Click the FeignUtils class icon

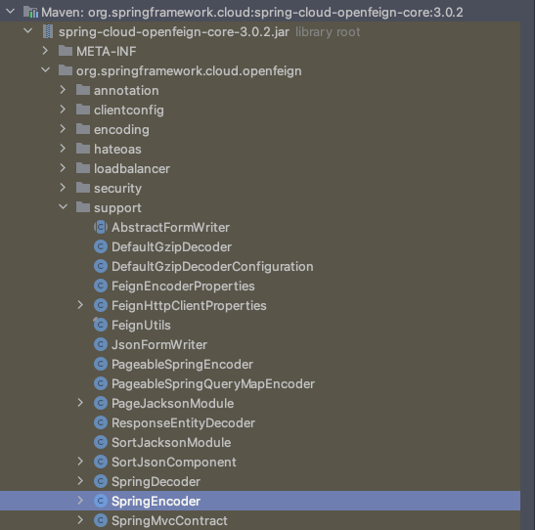click(x=101, y=325)
